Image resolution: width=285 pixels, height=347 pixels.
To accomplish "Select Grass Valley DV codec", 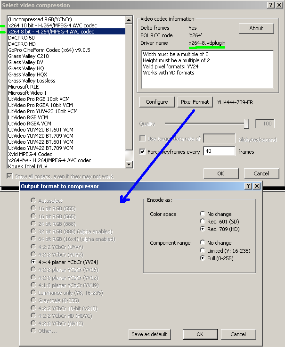I will (x=66, y=62).
